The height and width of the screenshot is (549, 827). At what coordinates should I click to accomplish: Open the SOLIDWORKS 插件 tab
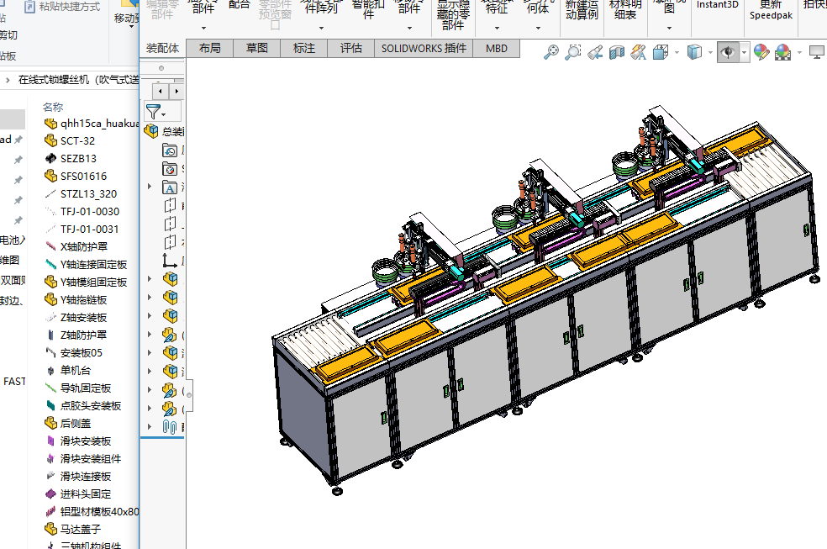coord(424,48)
